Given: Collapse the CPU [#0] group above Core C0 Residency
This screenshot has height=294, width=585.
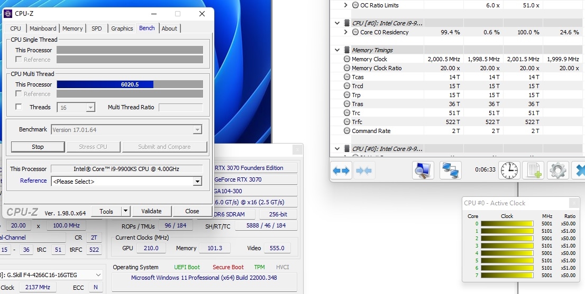Looking at the screenshot, I should (337, 23).
